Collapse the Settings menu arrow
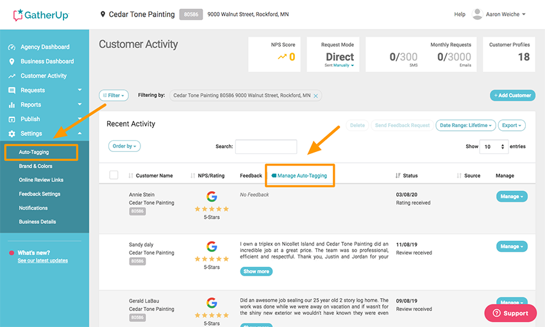Screen dimensions: 545x327 pyautogui.click(x=80, y=133)
